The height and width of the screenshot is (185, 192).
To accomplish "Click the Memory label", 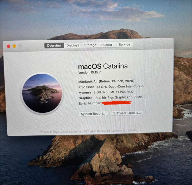I will point(85,92).
